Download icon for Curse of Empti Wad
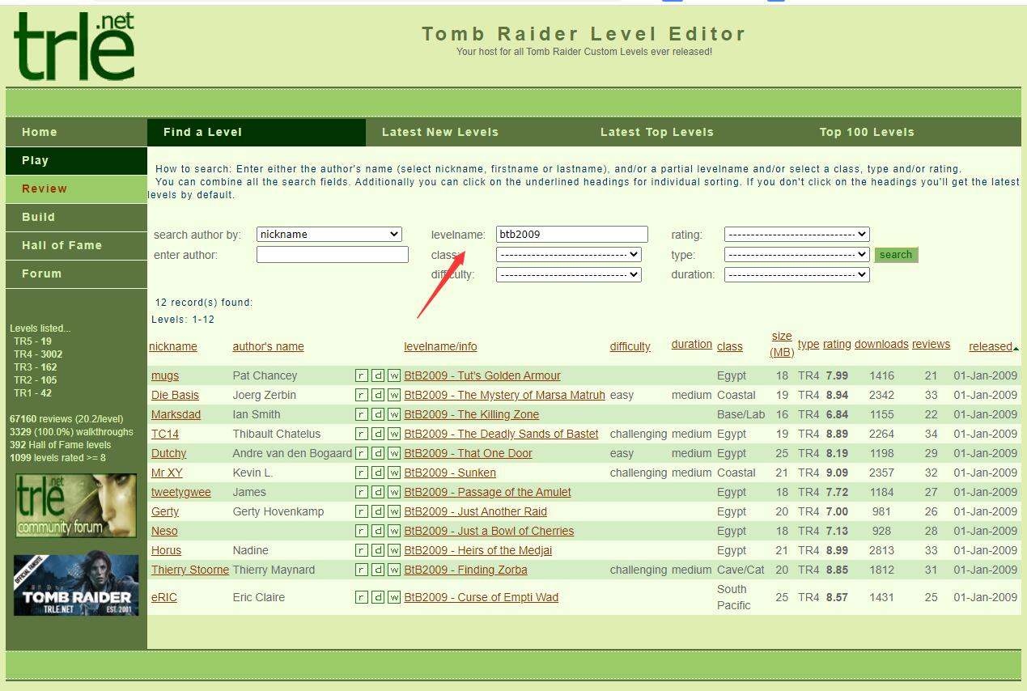Viewport: 1027px width, 691px height. coord(378,597)
